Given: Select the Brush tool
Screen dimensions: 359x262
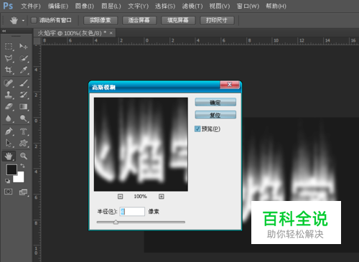Looking at the screenshot, I should click(x=24, y=83).
